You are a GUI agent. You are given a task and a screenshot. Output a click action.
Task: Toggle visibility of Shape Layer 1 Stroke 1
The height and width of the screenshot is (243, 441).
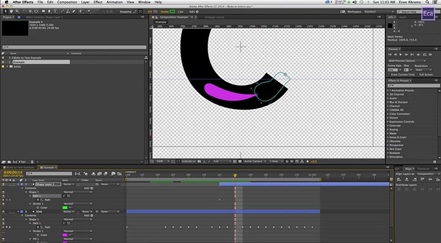coord(4,204)
